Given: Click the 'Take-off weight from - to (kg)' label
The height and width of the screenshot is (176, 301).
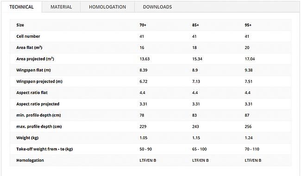Looking at the screenshot, I should click(44, 149).
